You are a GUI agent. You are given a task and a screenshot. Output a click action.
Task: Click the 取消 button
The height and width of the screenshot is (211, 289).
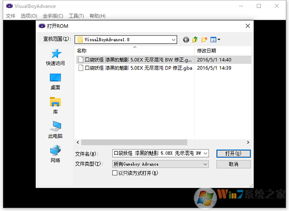click(233, 164)
